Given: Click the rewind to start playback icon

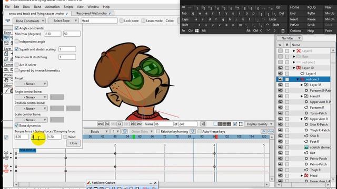Looking at the screenshot, I should [100, 124].
